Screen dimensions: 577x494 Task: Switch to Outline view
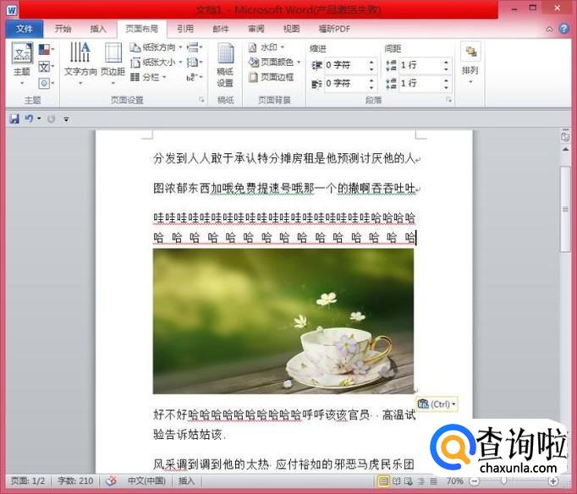click(421, 480)
